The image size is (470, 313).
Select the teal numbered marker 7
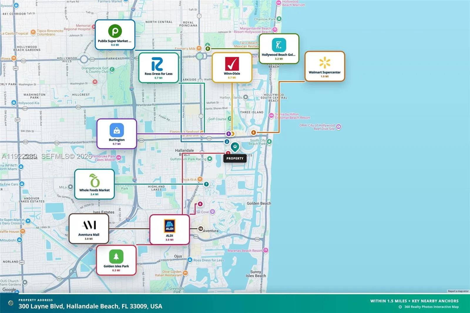click(x=206, y=184)
